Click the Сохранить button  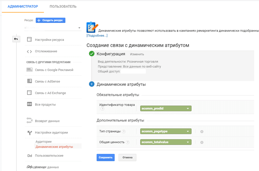click(x=105, y=158)
